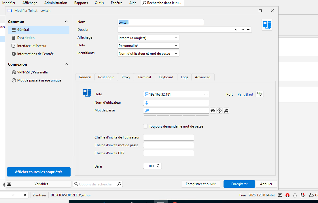The height and width of the screenshot is (203, 318).
Task: Click the Telnet entry icon at top right
Action: 267,25
